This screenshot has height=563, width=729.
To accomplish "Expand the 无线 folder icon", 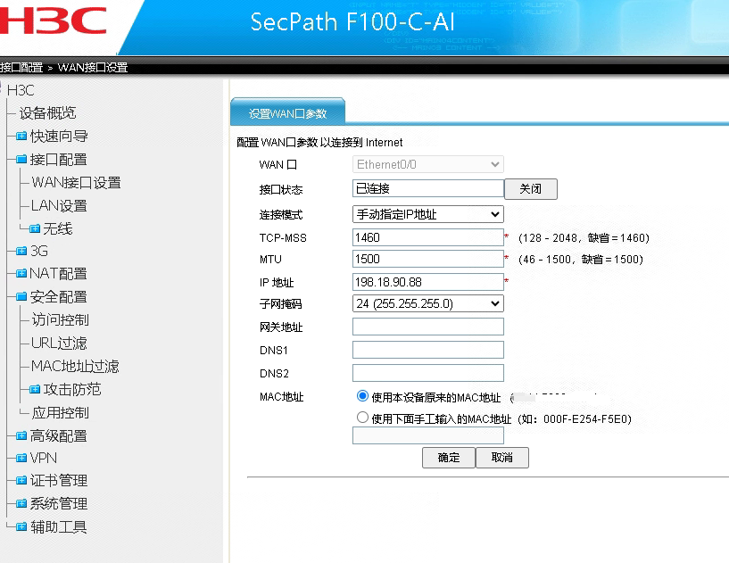I will click(x=35, y=228).
